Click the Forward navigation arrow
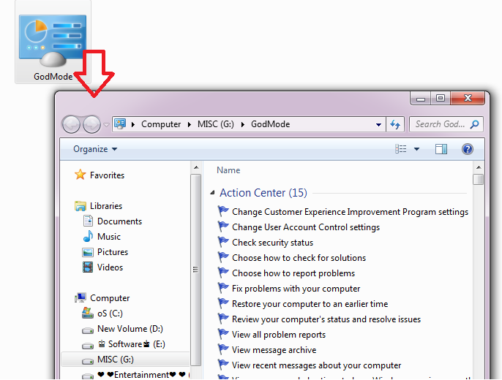The width and height of the screenshot is (502, 380). [92, 124]
